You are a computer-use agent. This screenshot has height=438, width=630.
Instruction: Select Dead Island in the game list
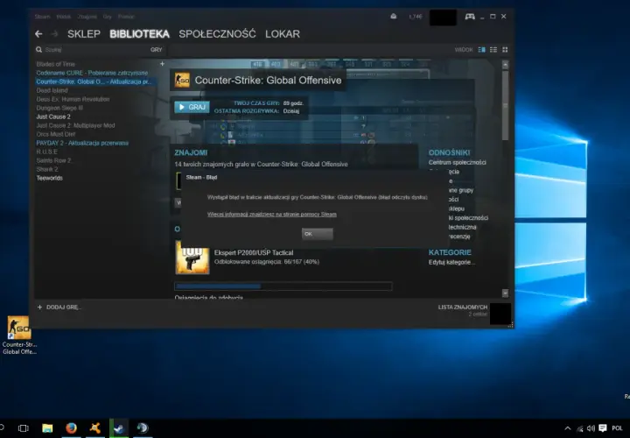[52, 90]
